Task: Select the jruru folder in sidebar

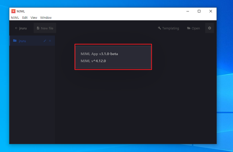Action: (32, 41)
